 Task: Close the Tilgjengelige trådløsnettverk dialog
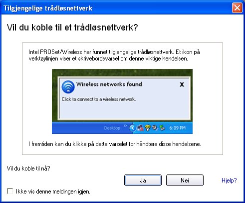tap(237, 7)
